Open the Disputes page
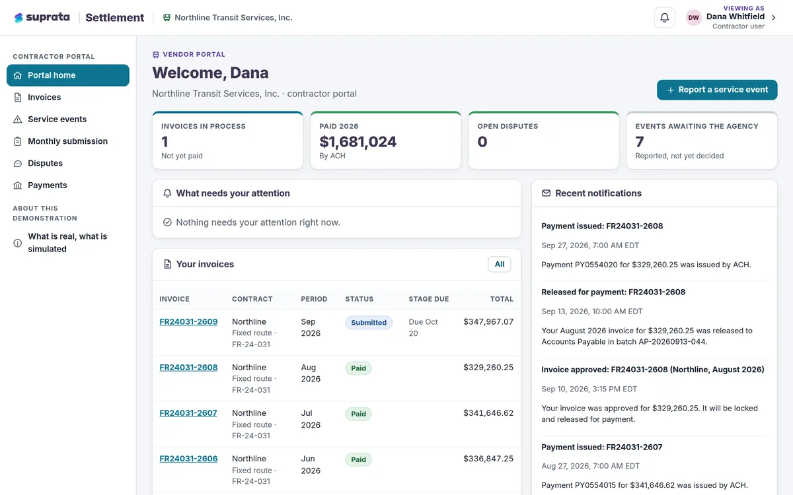 click(68, 163)
